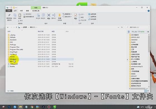The image size is (156, 109).
Task: Click the blue X Delete icon
Action: point(49,15)
